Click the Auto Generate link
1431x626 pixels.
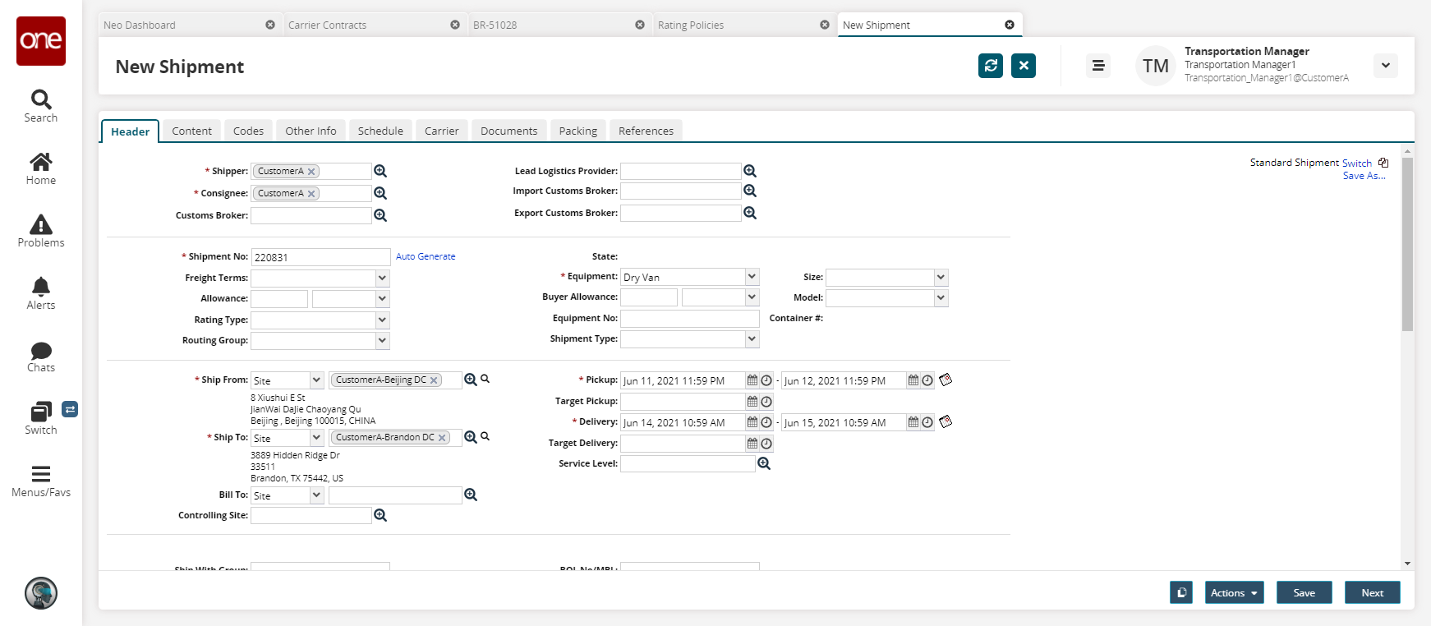(426, 256)
